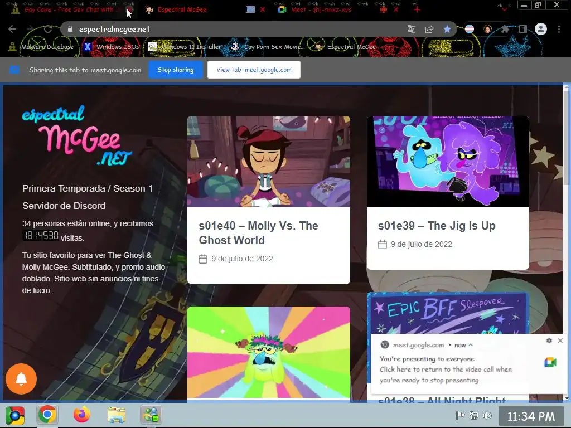571x428 pixels.
Task: Click View tab: meet.google.com button
Action: 254,70
